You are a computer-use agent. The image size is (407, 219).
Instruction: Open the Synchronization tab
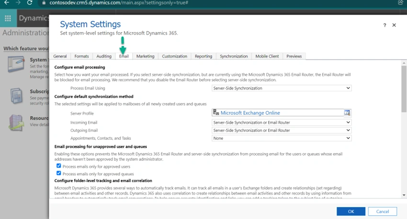(234, 56)
